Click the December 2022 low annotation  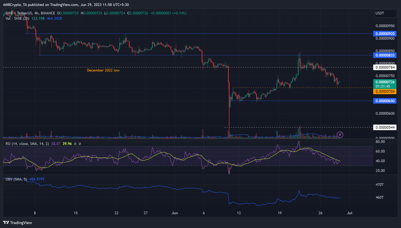pyautogui.click(x=103, y=70)
